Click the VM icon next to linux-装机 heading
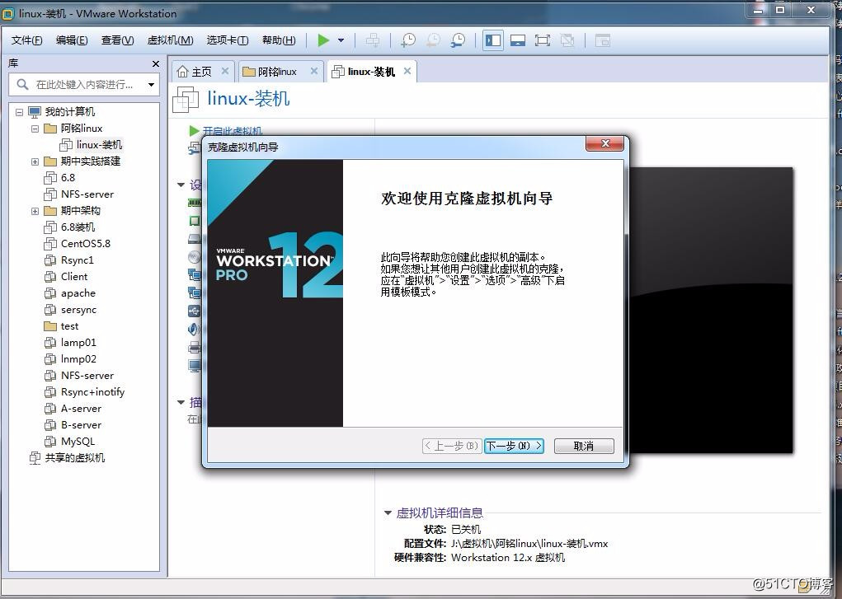Screen dimensions: 842x599 (186, 100)
